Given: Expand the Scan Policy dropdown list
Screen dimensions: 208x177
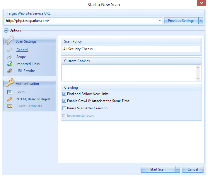Looking at the screenshot, I should (193, 49).
